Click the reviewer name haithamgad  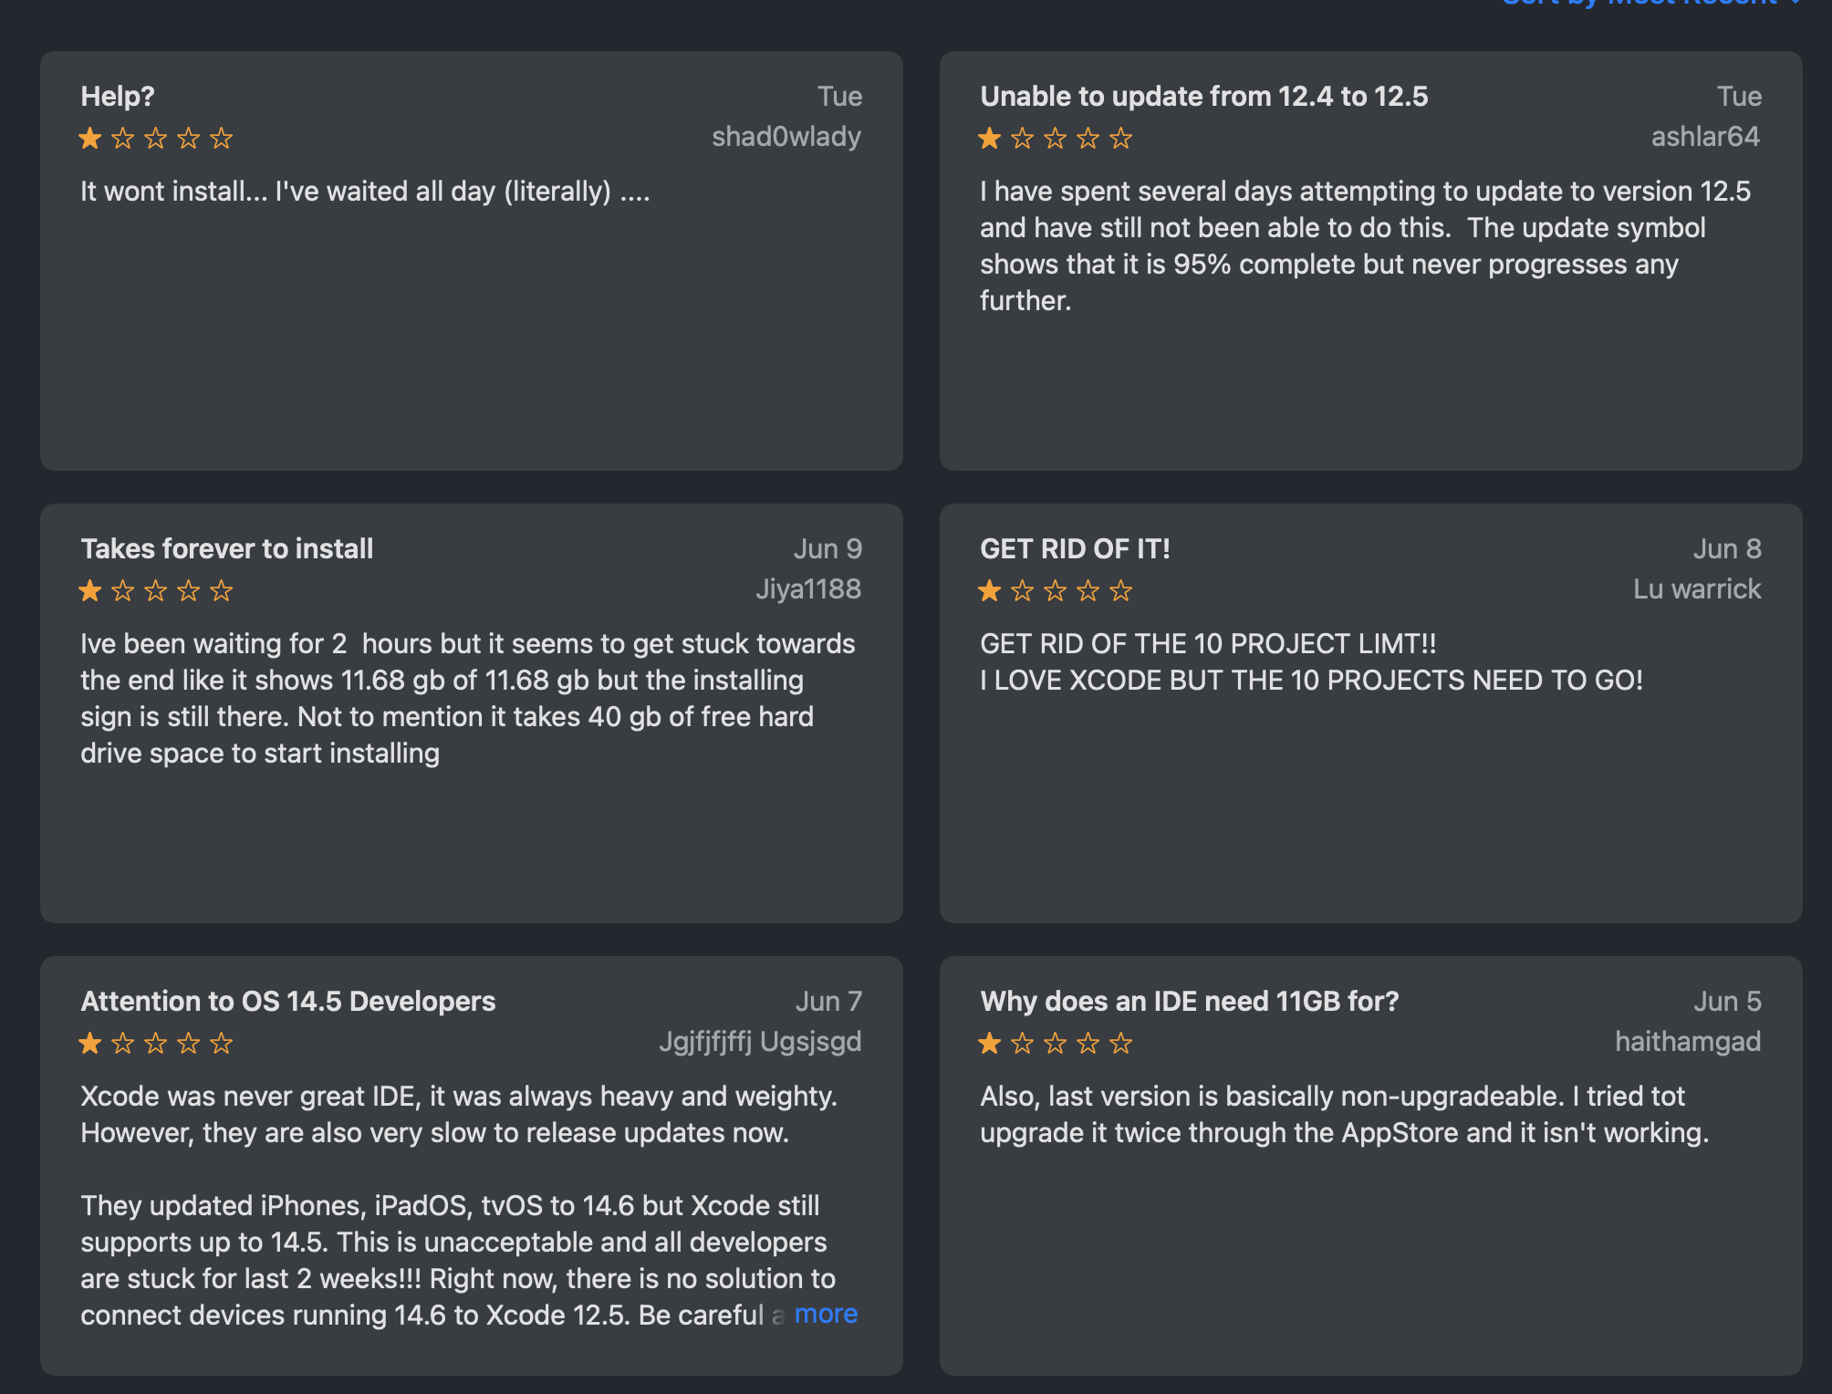[1687, 1042]
